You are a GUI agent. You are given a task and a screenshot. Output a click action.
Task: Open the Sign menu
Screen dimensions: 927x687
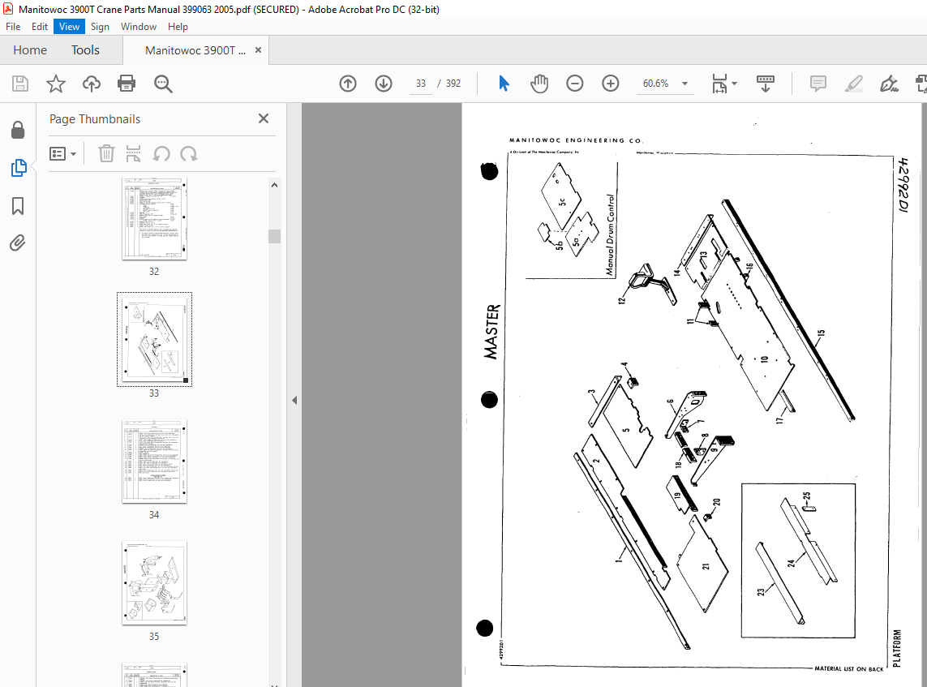(100, 27)
